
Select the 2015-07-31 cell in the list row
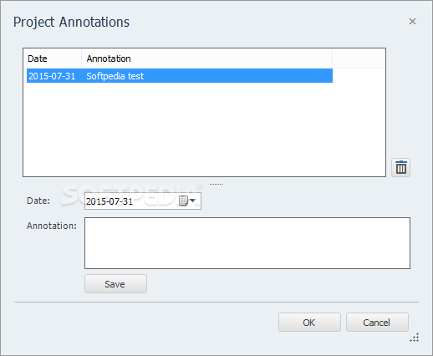pyautogui.click(x=52, y=76)
